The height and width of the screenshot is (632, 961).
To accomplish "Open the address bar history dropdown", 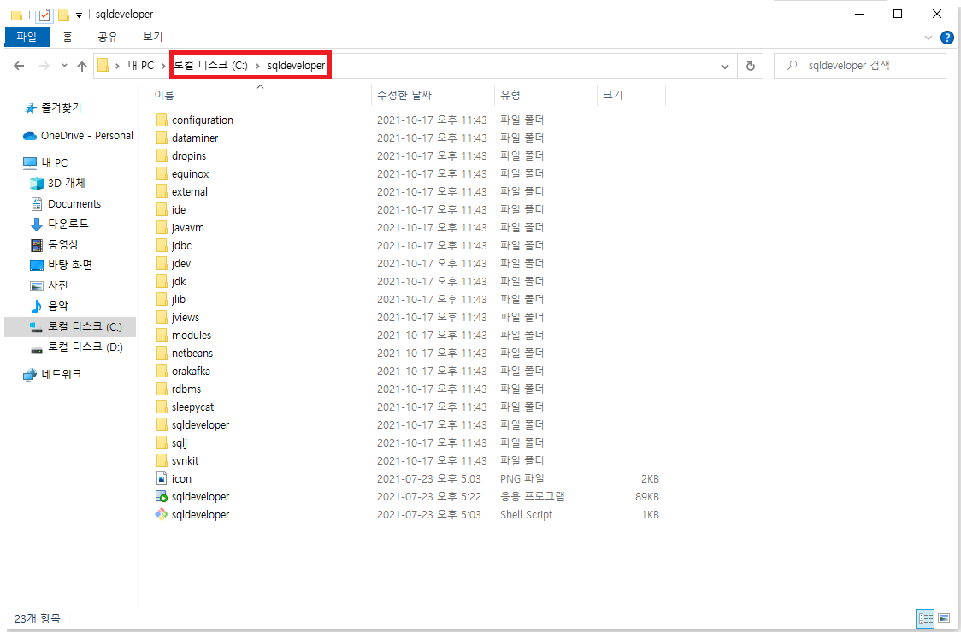I will click(x=725, y=66).
